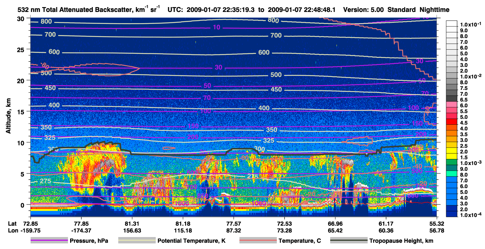Click longitude value '60.36'
Screen dimensions: 485x249
pos(387,231)
